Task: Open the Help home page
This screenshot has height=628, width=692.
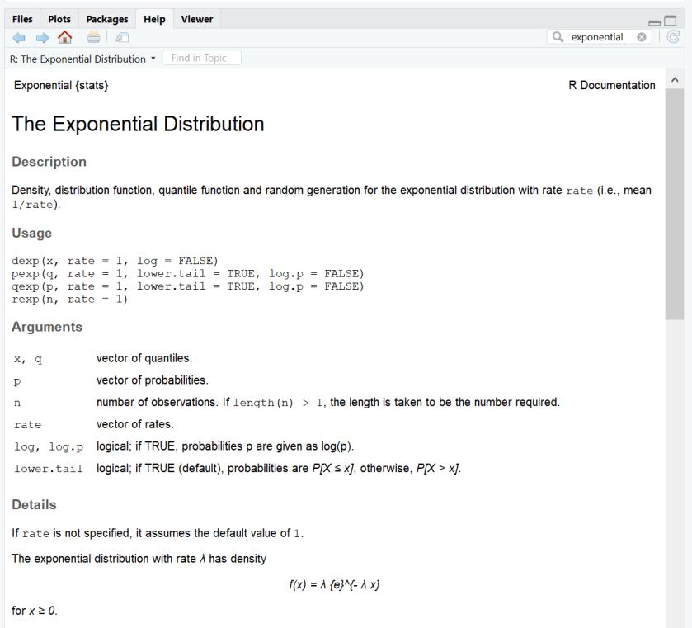Action: click(64, 36)
